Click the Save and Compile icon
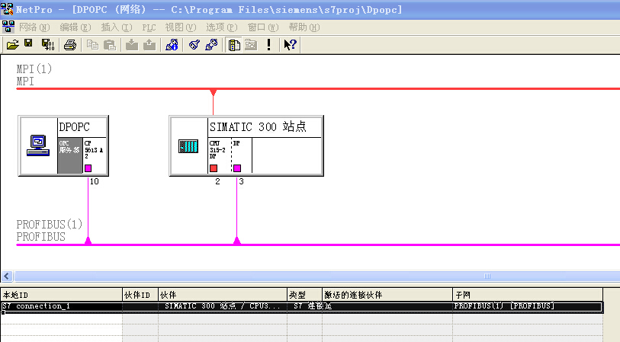Screen dimensions: 620x342 point(48,45)
